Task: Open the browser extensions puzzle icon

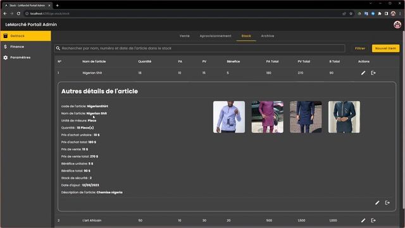Action: tap(380, 13)
